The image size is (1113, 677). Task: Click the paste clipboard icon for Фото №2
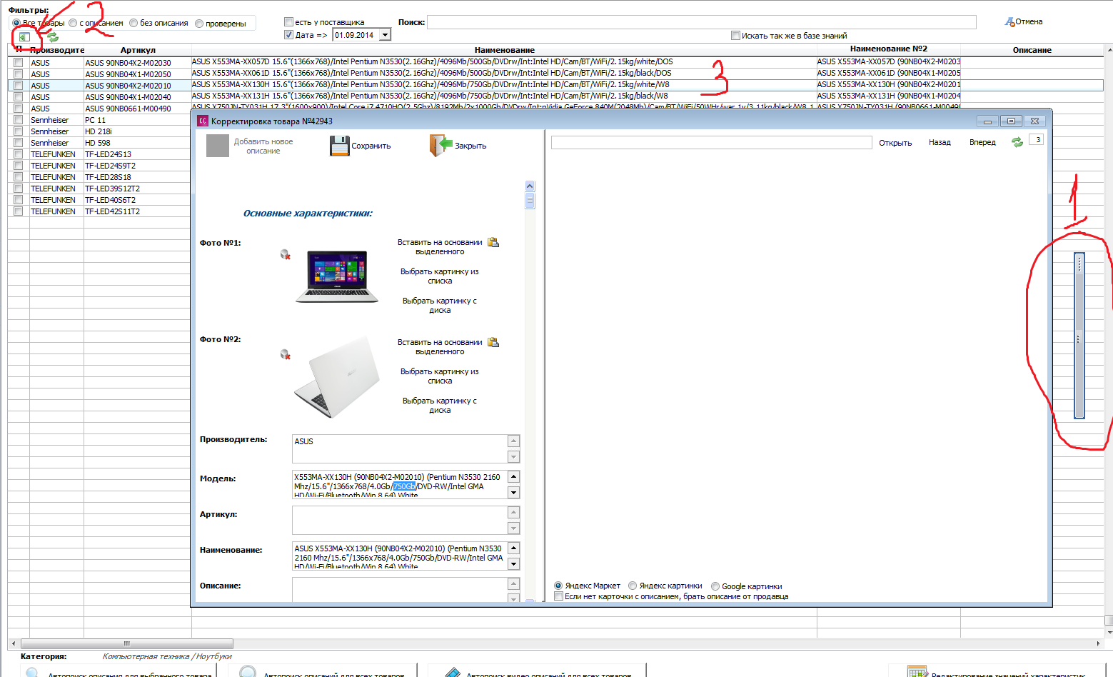(493, 342)
